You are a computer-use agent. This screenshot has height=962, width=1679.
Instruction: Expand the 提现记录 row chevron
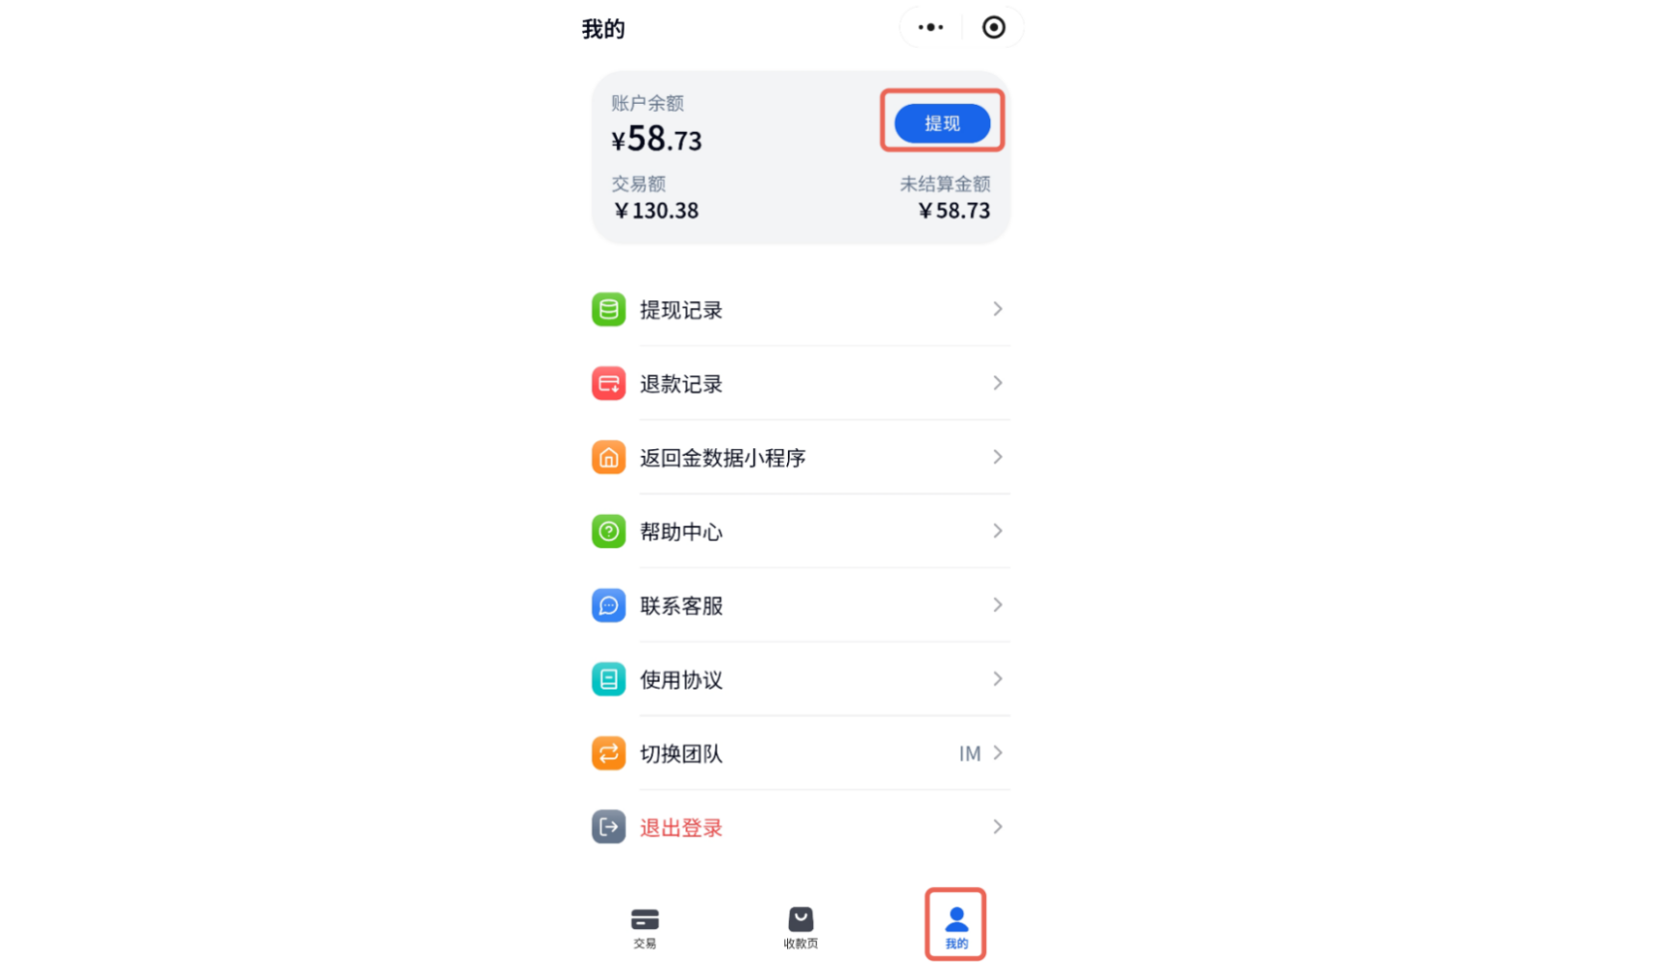[998, 309]
